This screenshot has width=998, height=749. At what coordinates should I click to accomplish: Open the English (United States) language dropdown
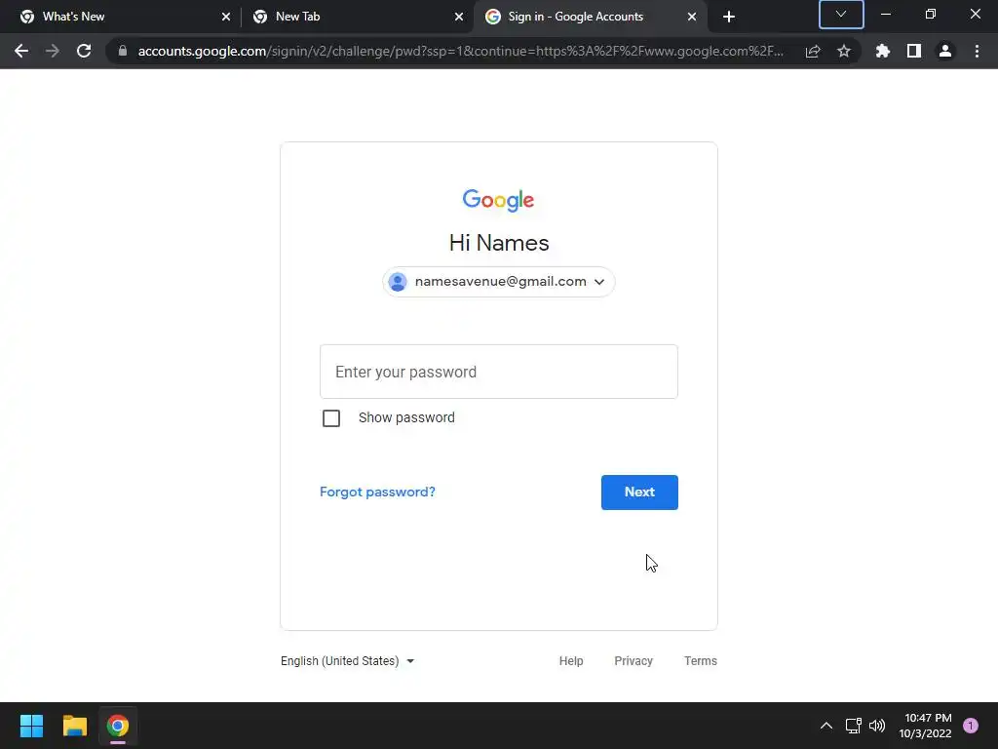coord(348,661)
